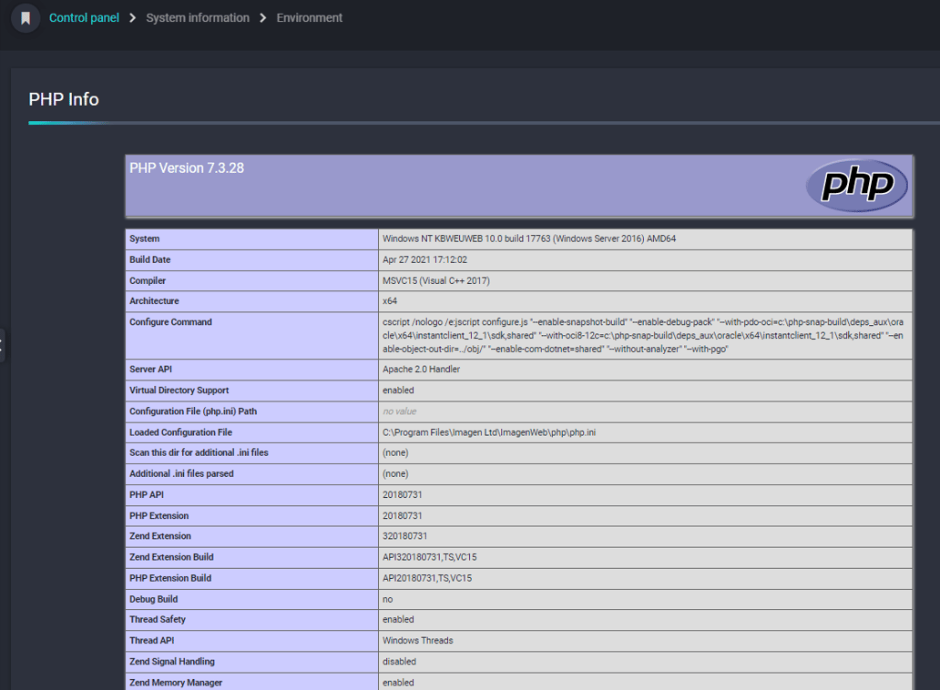Select the API20180731,TS,VC15 value
The width and height of the screenshot is (940, 690).
pyautogui.click(x=427, y=578)
